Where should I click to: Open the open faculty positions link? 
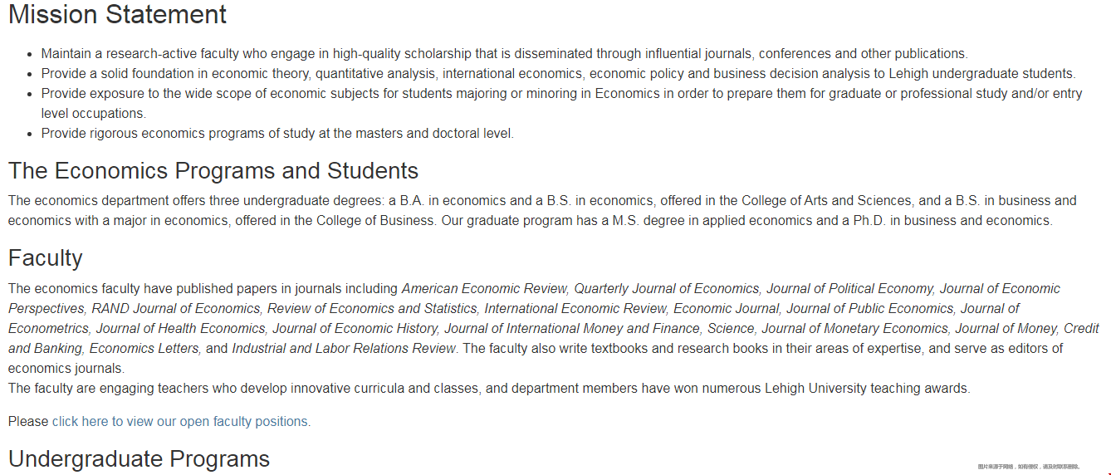tap(180, 421)
